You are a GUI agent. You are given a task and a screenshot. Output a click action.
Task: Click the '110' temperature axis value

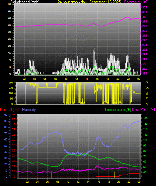click(x=145, y=135)
